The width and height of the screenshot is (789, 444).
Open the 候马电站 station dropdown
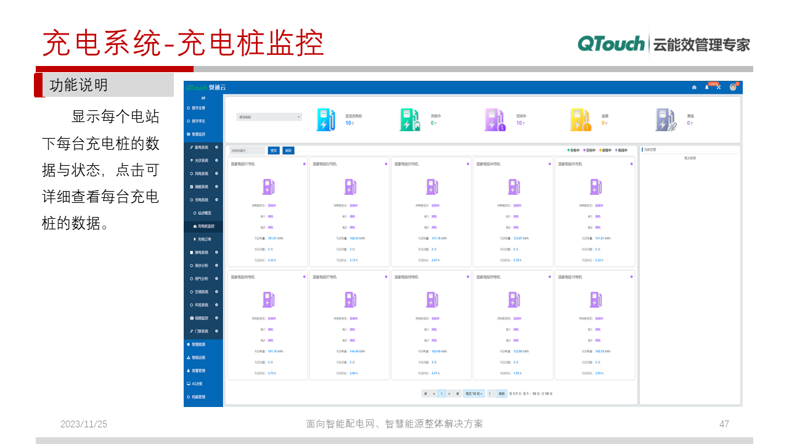(x=268, y=117)
